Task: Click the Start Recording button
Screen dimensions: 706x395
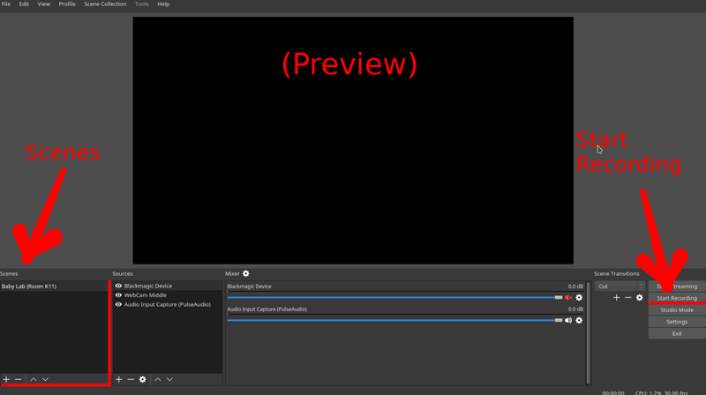Action: point(677,299)
